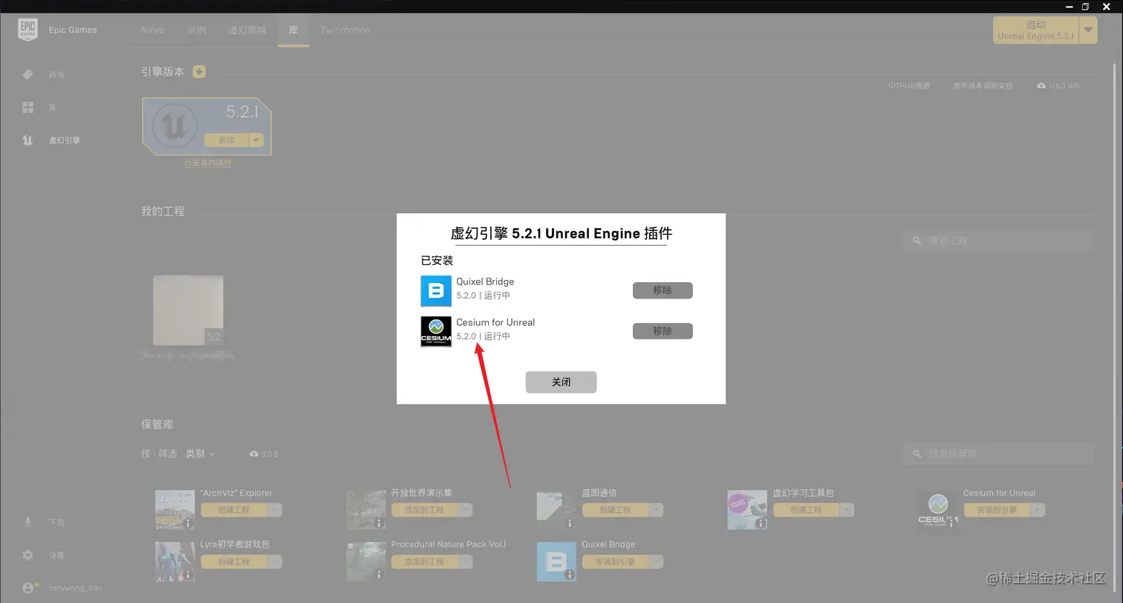
Task: Click 安装到引擎 for vault Quixel Bridge
Action: pos(616,562)
